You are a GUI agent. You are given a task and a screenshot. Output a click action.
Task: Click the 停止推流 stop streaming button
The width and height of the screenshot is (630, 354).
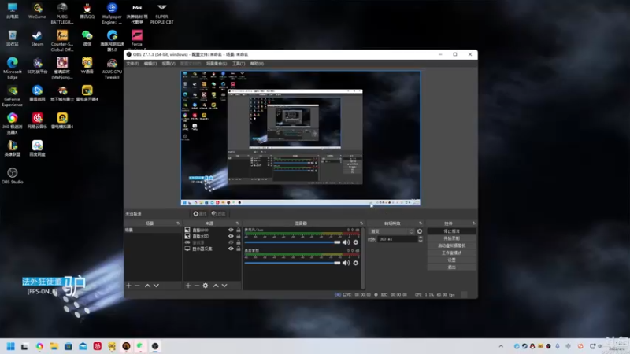451,231
